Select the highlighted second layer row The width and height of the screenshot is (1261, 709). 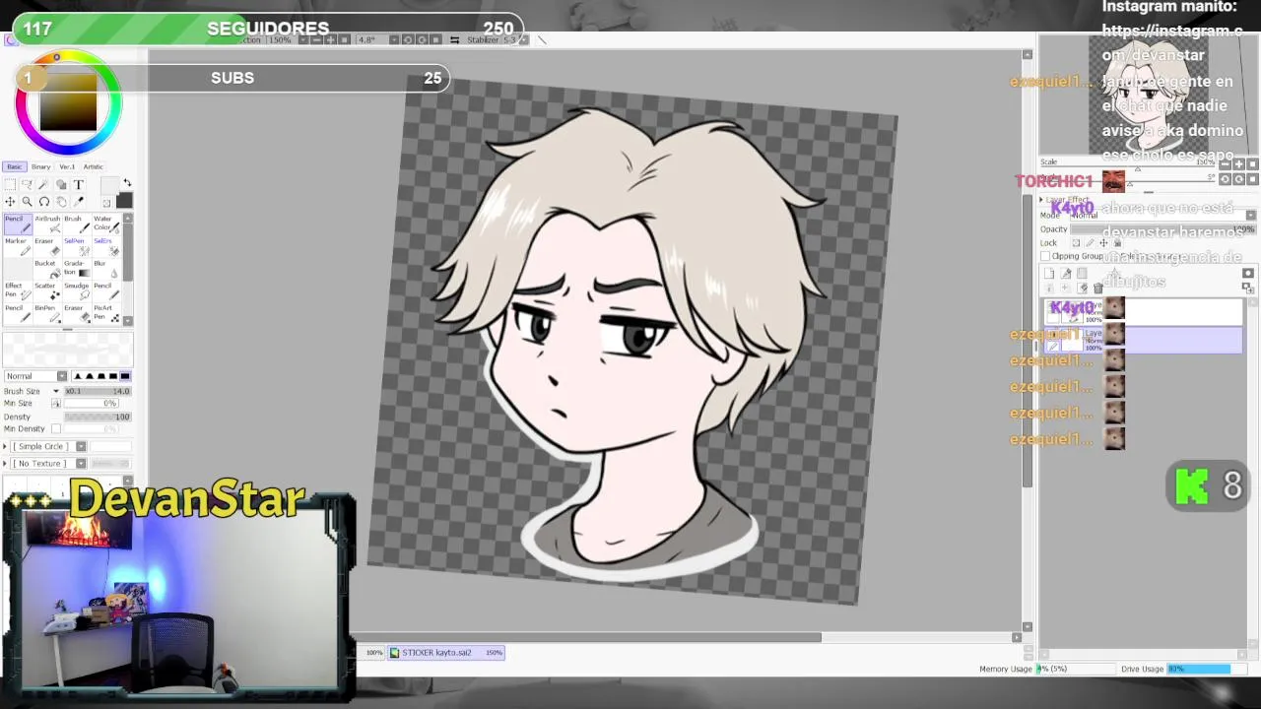point(1143,339)
